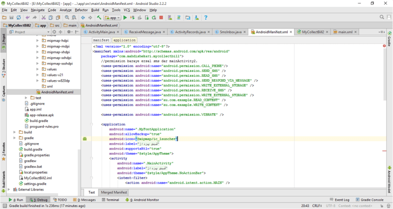The image size is (393, 209).
Task: Click the blue Help question mark icon
Action: 206,18
